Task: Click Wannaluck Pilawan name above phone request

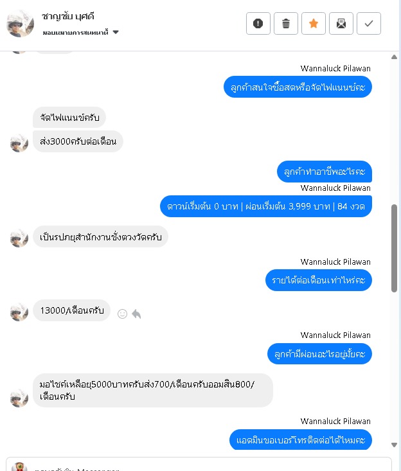Action: coord(335,421)
